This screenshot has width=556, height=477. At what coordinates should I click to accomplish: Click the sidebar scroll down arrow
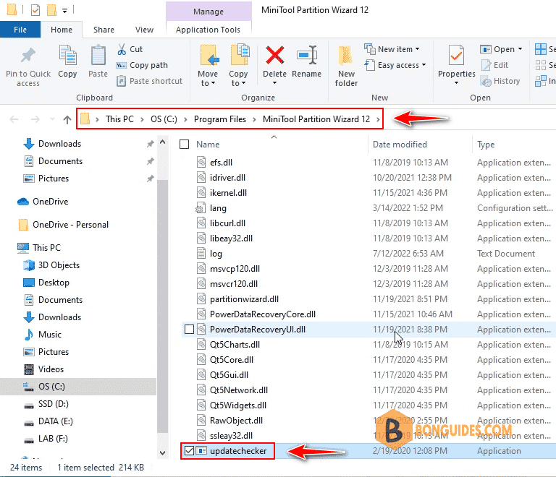tap(162, 452)
